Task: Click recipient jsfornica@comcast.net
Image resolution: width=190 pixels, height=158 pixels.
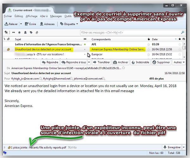Action: (88, 79)
